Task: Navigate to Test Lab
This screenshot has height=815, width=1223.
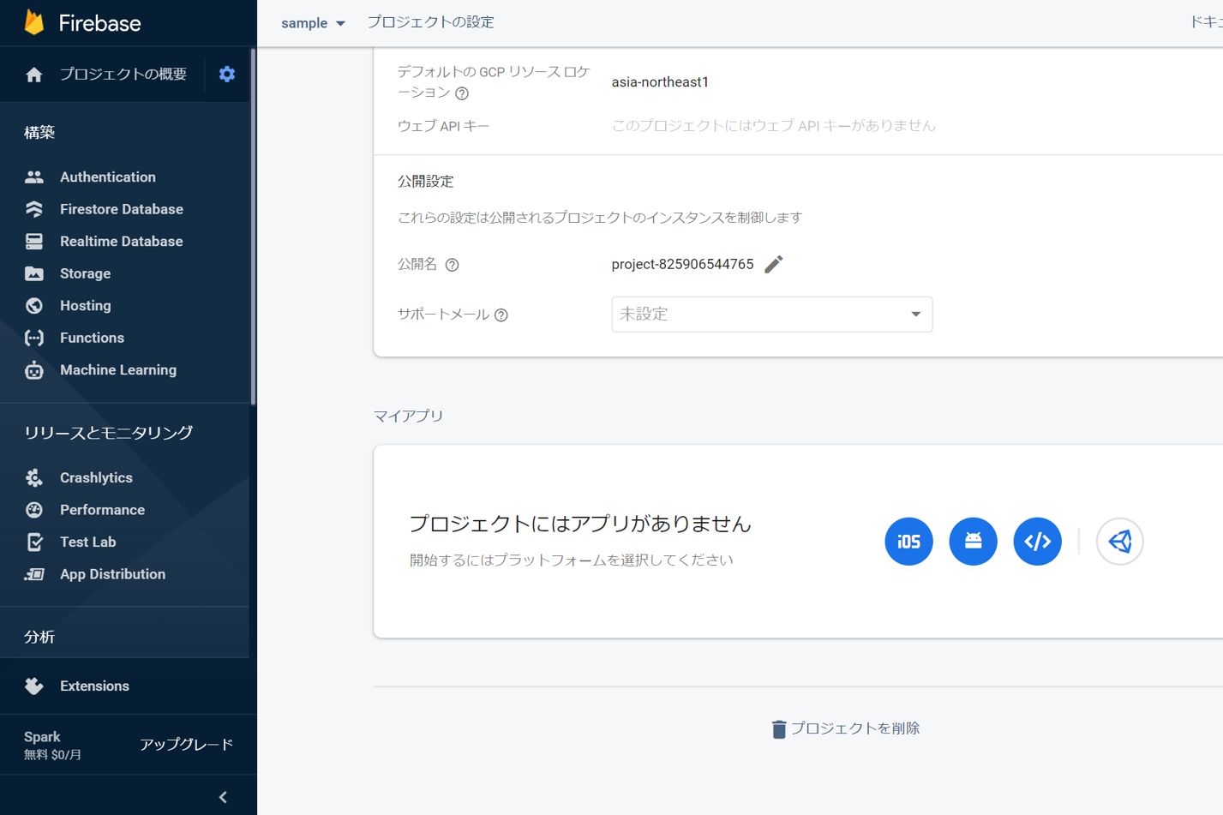Action: [x=88, y=542]
